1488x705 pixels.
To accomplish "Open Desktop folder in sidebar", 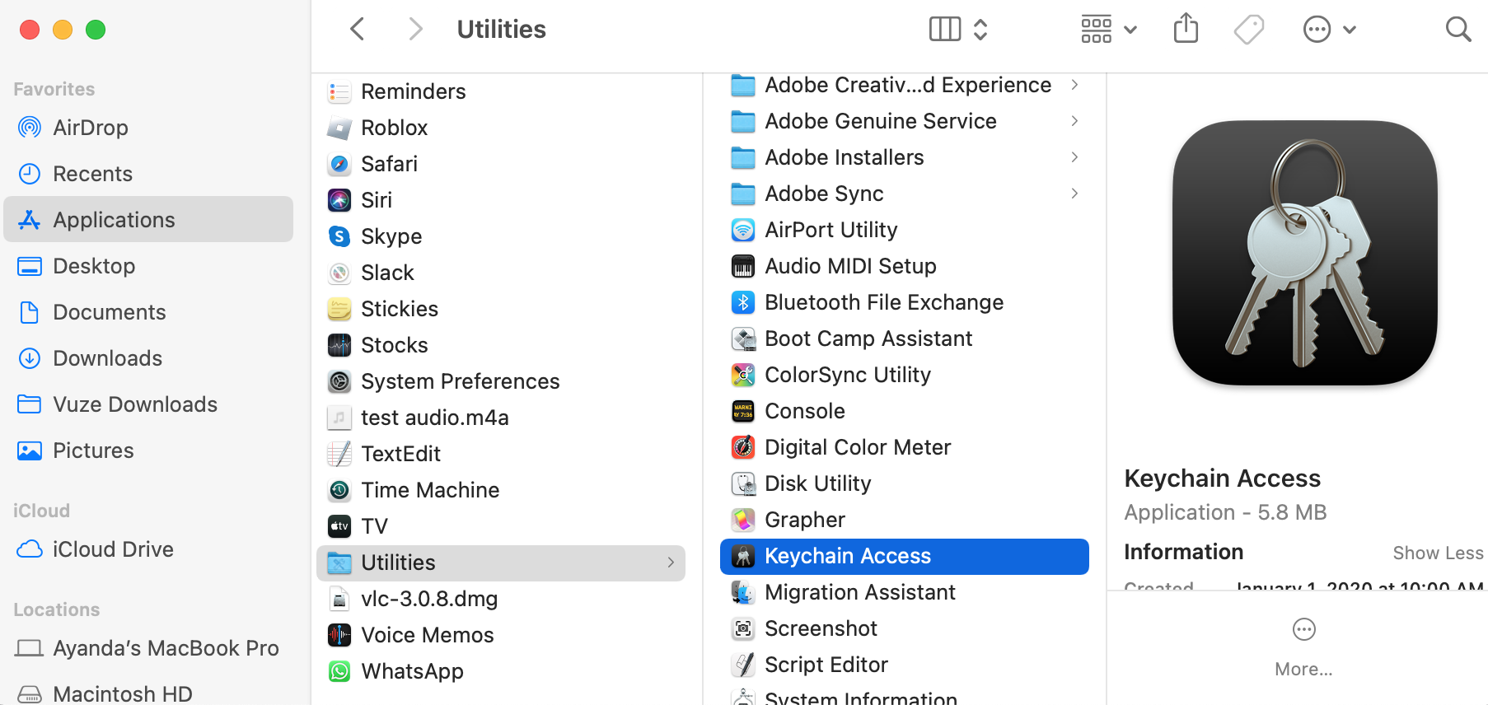I will click(148, 266).
